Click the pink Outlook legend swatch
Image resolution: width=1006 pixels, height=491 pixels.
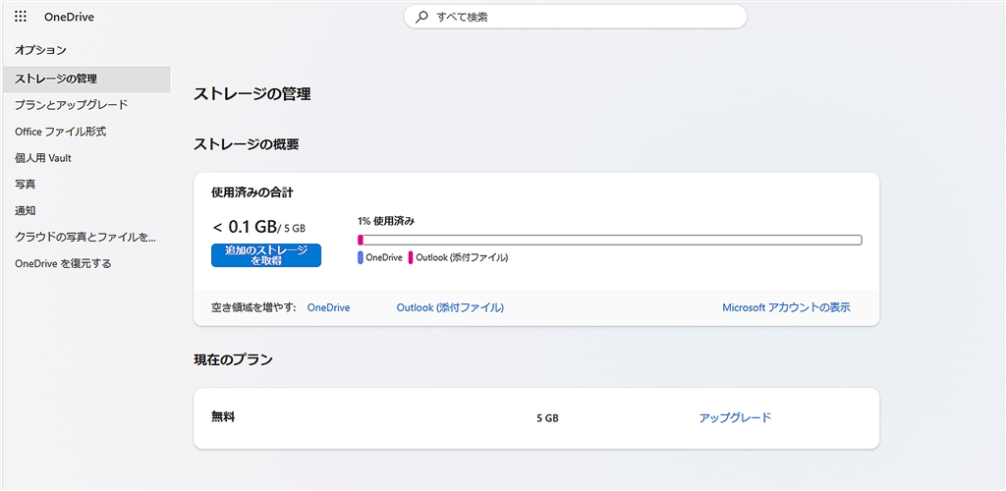[411, 257]
